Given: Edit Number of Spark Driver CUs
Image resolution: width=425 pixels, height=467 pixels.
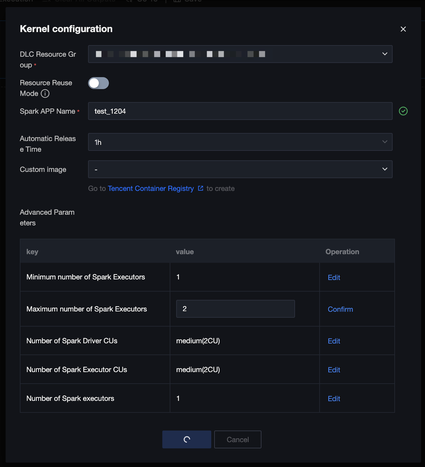Looking at the screenshot, I should pyautogui.click(x=334, y=341).
